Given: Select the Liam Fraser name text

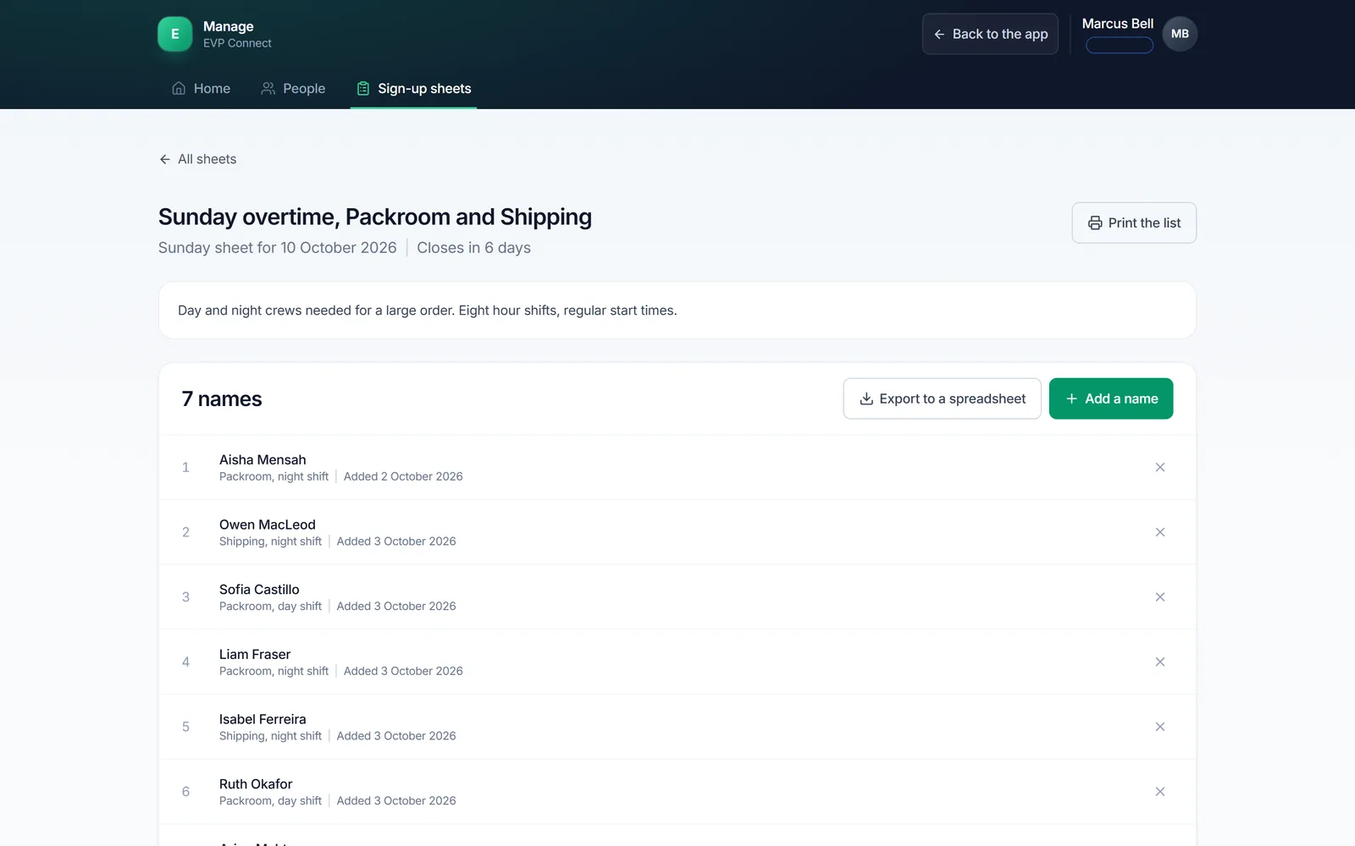Looking at the screenshot, I should pyautogui.click(x=255, y=654).
